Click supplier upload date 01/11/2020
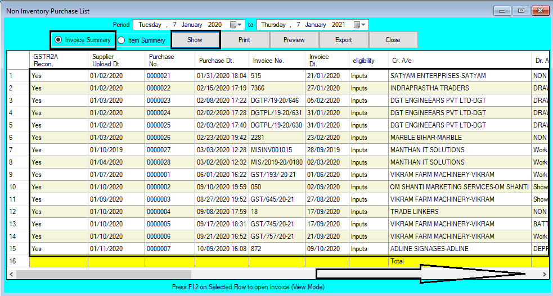This screenshot has height=296, width=553. pyautogui.click(x=116, y=248)
